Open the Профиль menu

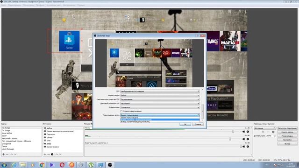[x=40, y=5]
